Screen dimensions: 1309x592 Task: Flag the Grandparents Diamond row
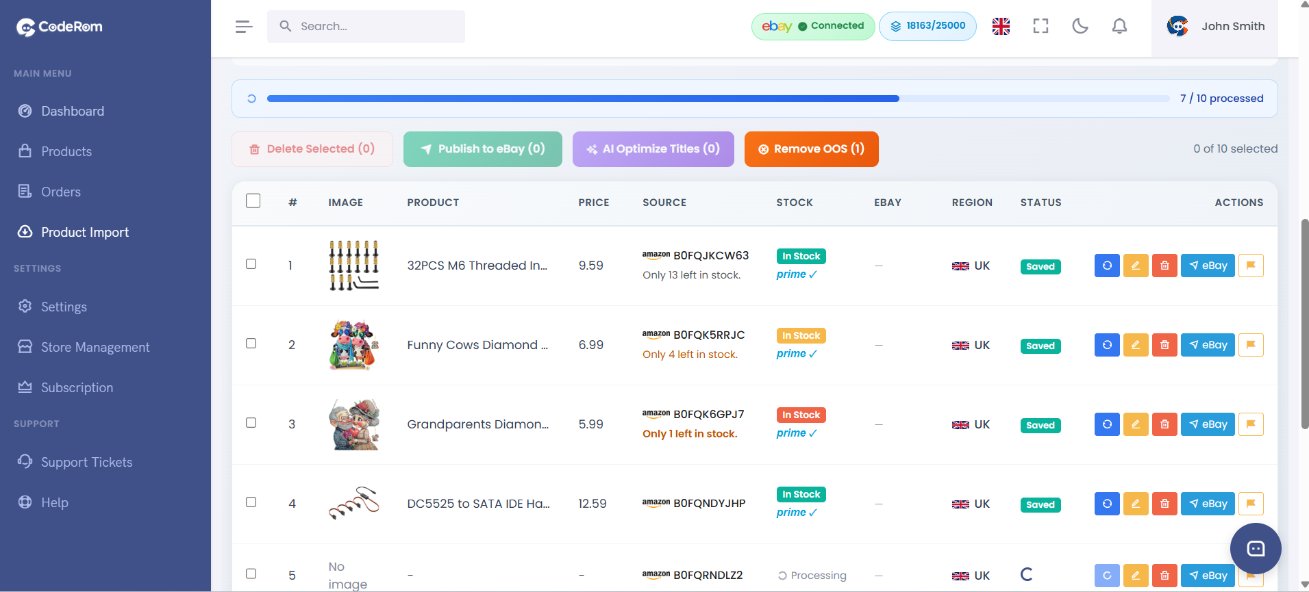(x=1251, y=424)
